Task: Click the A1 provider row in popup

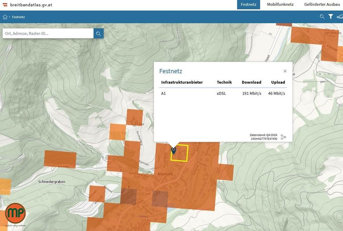Action: click(223, 93)
